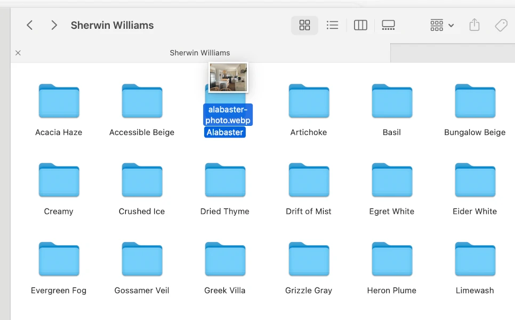
Task: Select the Artichoke folder icon
Action: (x=309, y=101)
